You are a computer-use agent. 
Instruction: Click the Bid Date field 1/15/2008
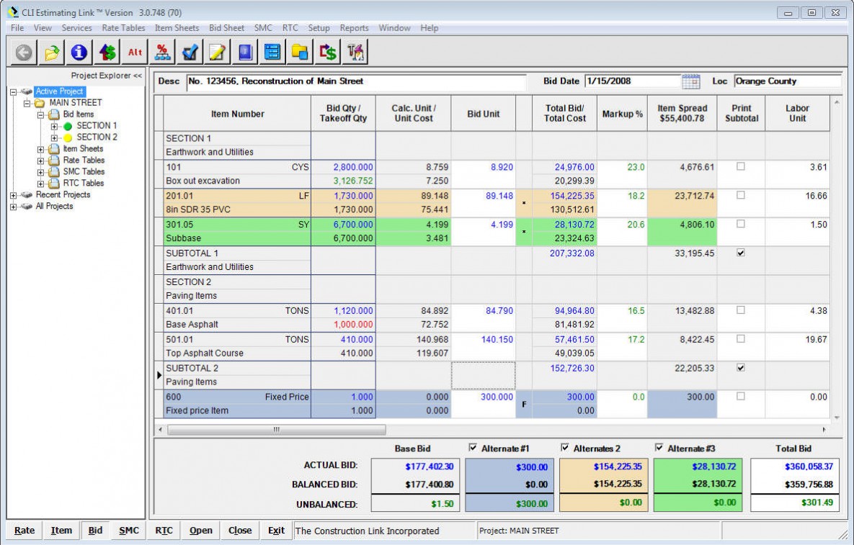633,81
